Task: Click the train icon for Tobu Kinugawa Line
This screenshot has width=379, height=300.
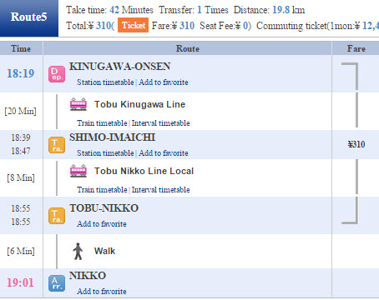Action: pyautogui.click(x=78, y=104)
